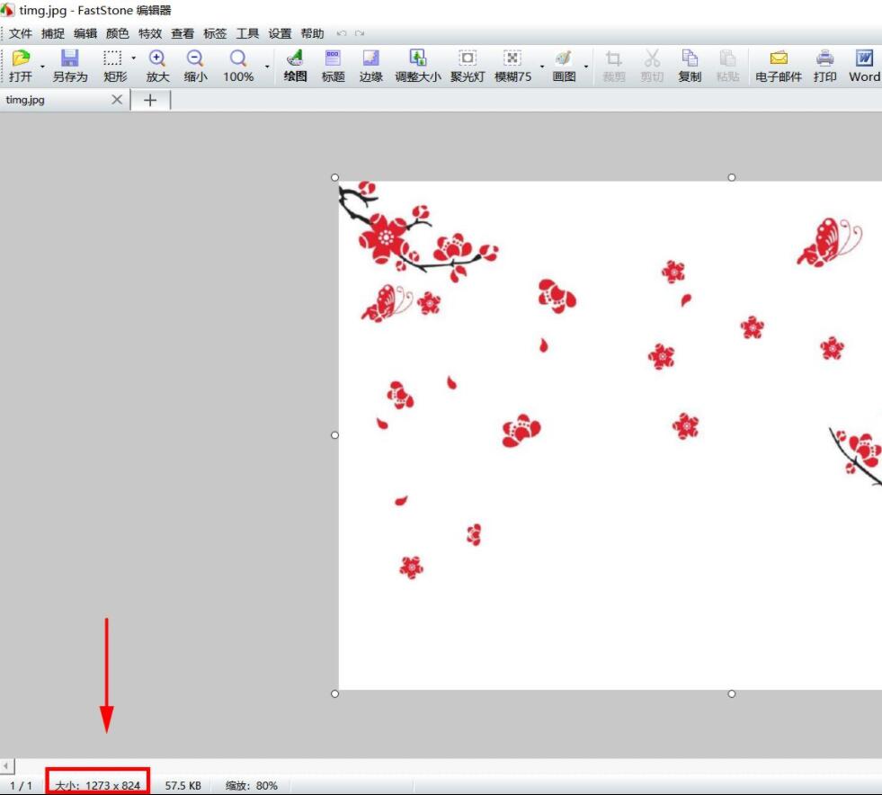This screenshot has height=795, width=882.
Task: Click the top-middle selection handle
Action: (x=731, y=177)
